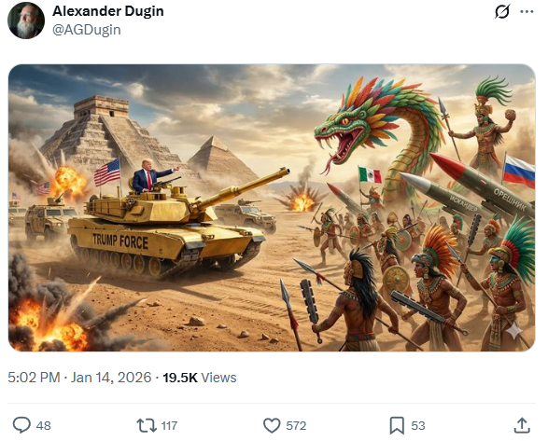
Task: Open the share upload icon
Action: 522,425
